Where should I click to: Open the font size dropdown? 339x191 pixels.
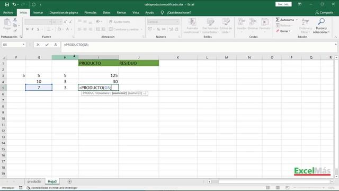coord(60,22)
